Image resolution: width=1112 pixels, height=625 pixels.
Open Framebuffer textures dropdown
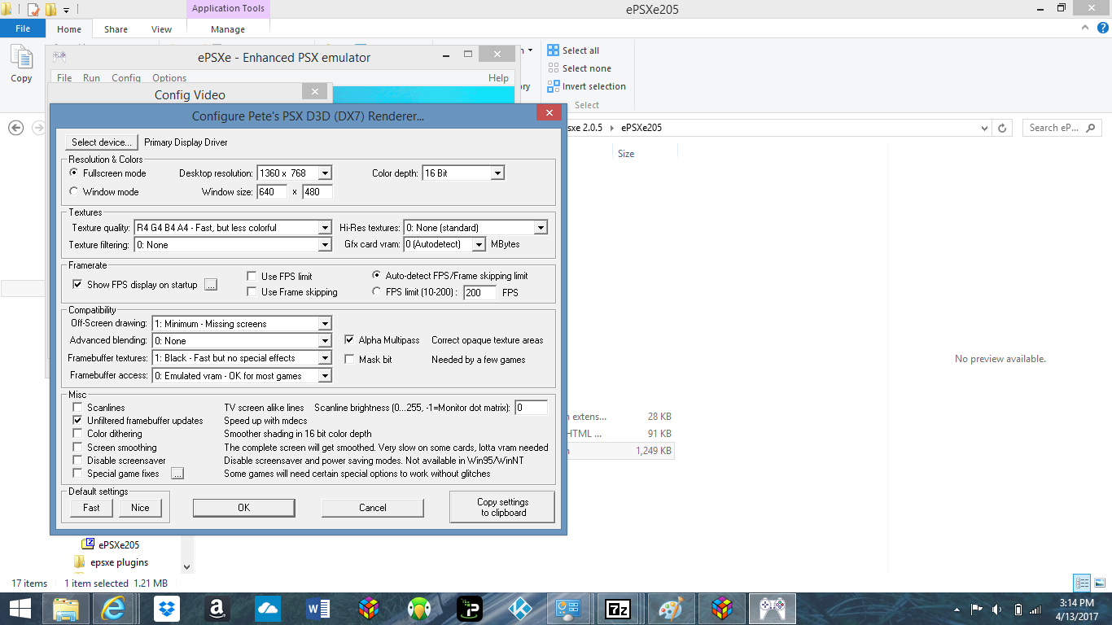point(325,358)
